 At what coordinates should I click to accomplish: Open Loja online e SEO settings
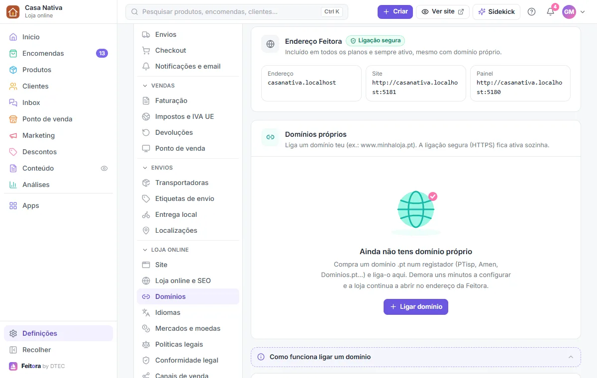click(x=188, y=281)
